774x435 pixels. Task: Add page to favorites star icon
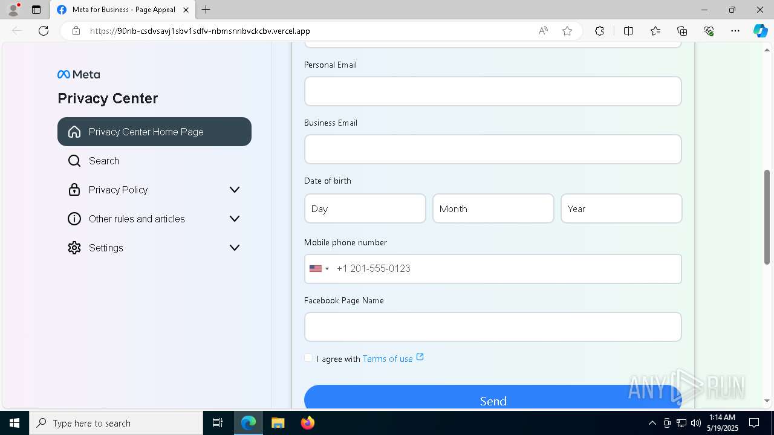coord(567,31)
